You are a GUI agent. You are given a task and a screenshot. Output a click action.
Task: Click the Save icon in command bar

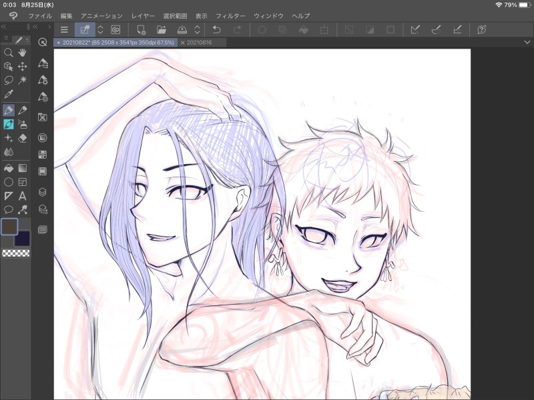(x=182, y=30)
